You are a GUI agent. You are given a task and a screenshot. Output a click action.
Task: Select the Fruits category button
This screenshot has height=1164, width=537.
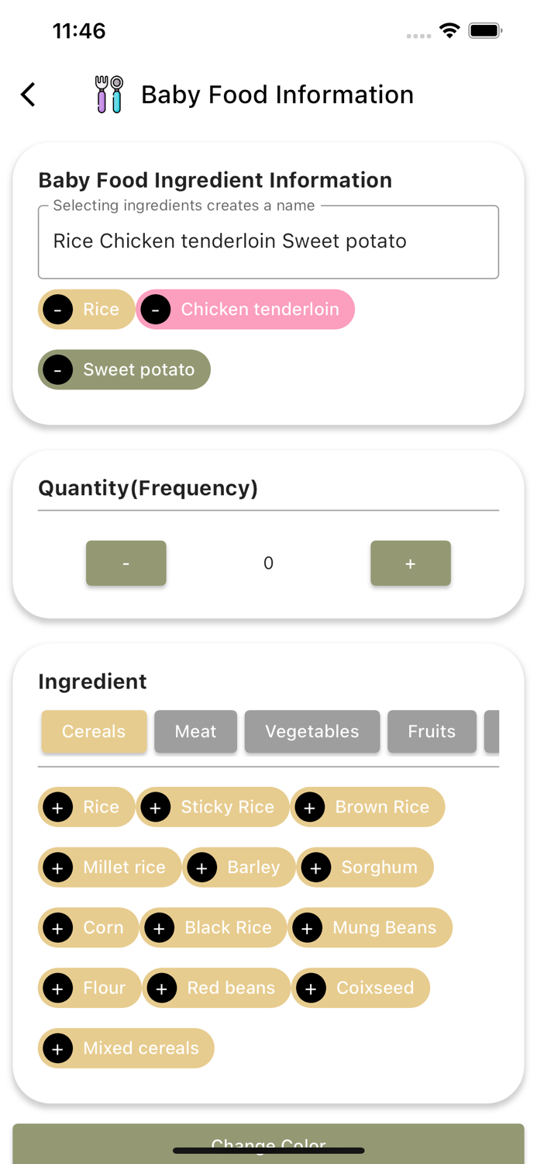432,731
